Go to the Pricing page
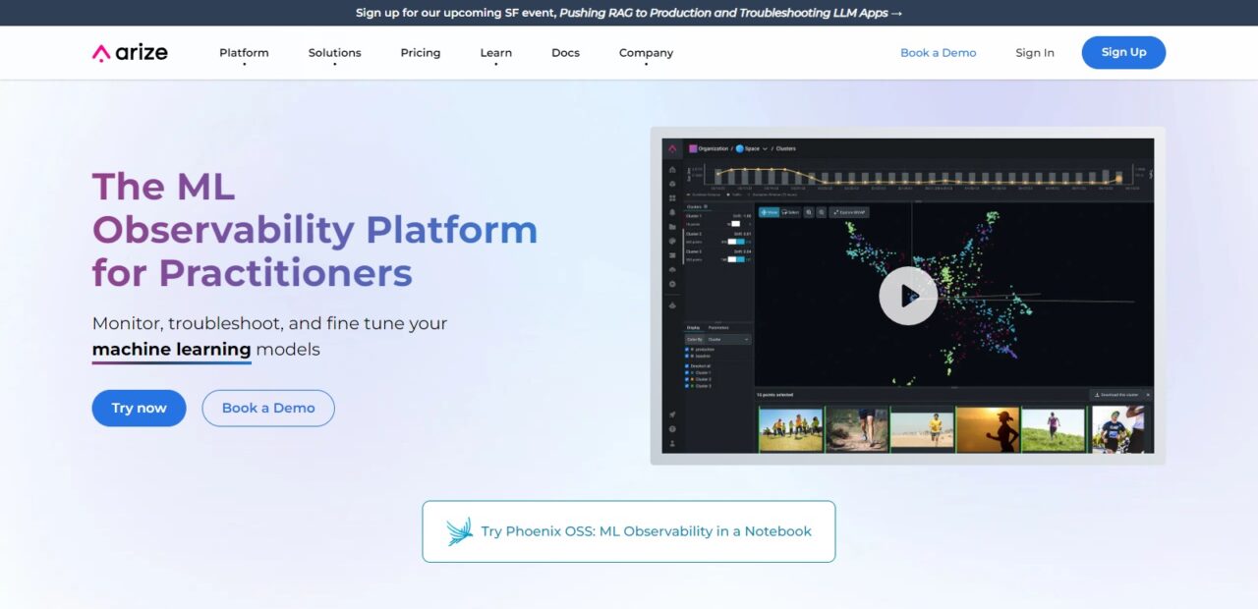This screenshot has height=609, width=1258. tap(421, 53)
